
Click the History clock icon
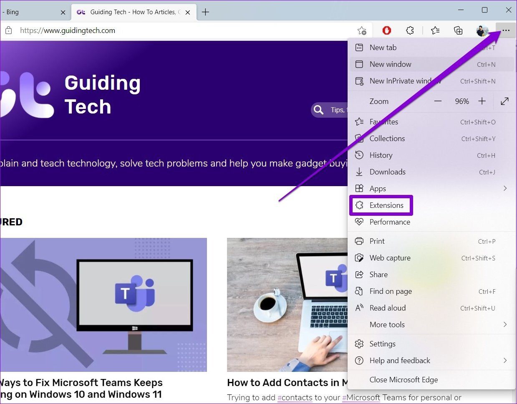point(359,155)
